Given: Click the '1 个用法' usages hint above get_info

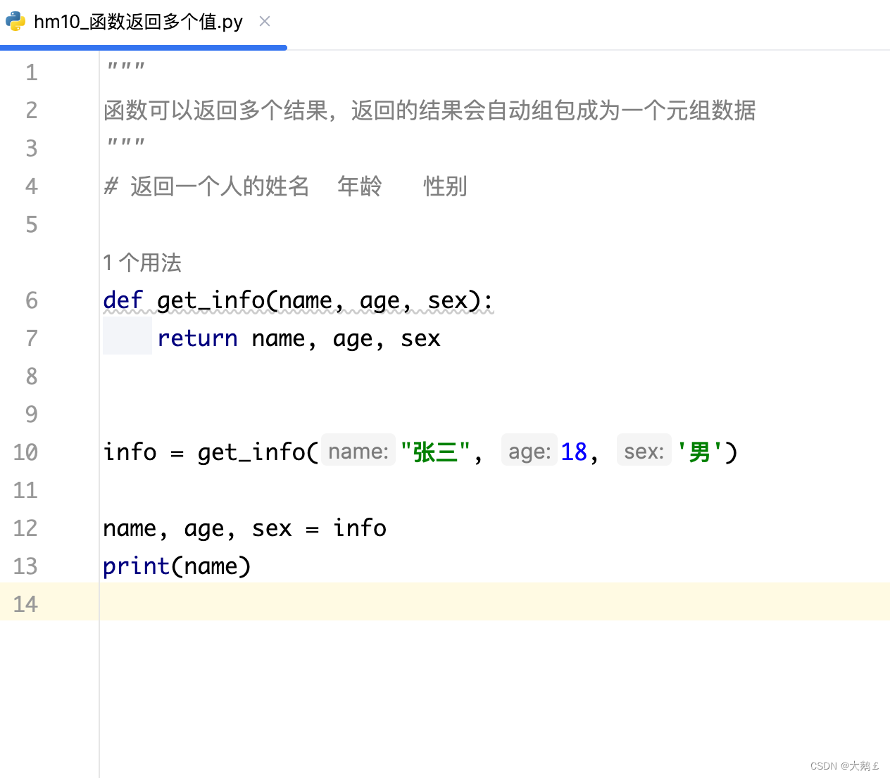Looking at the screenshot, I should click(142, 262).
